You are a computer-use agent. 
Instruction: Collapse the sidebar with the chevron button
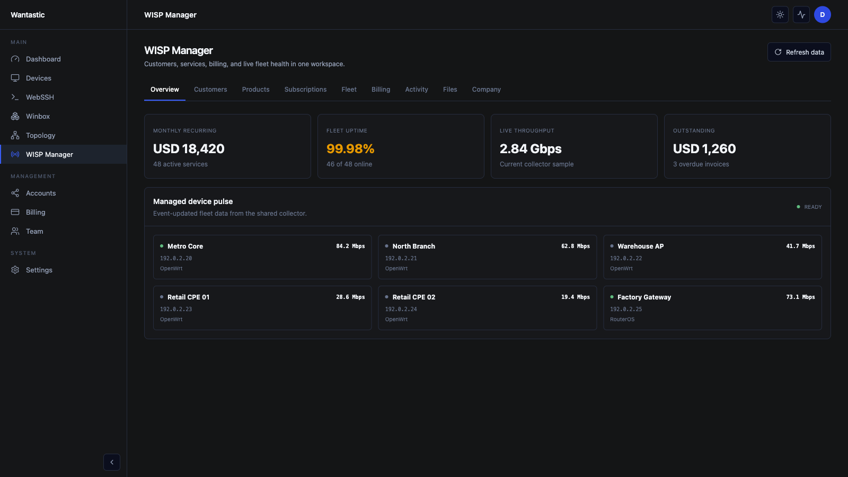point(112,462)
